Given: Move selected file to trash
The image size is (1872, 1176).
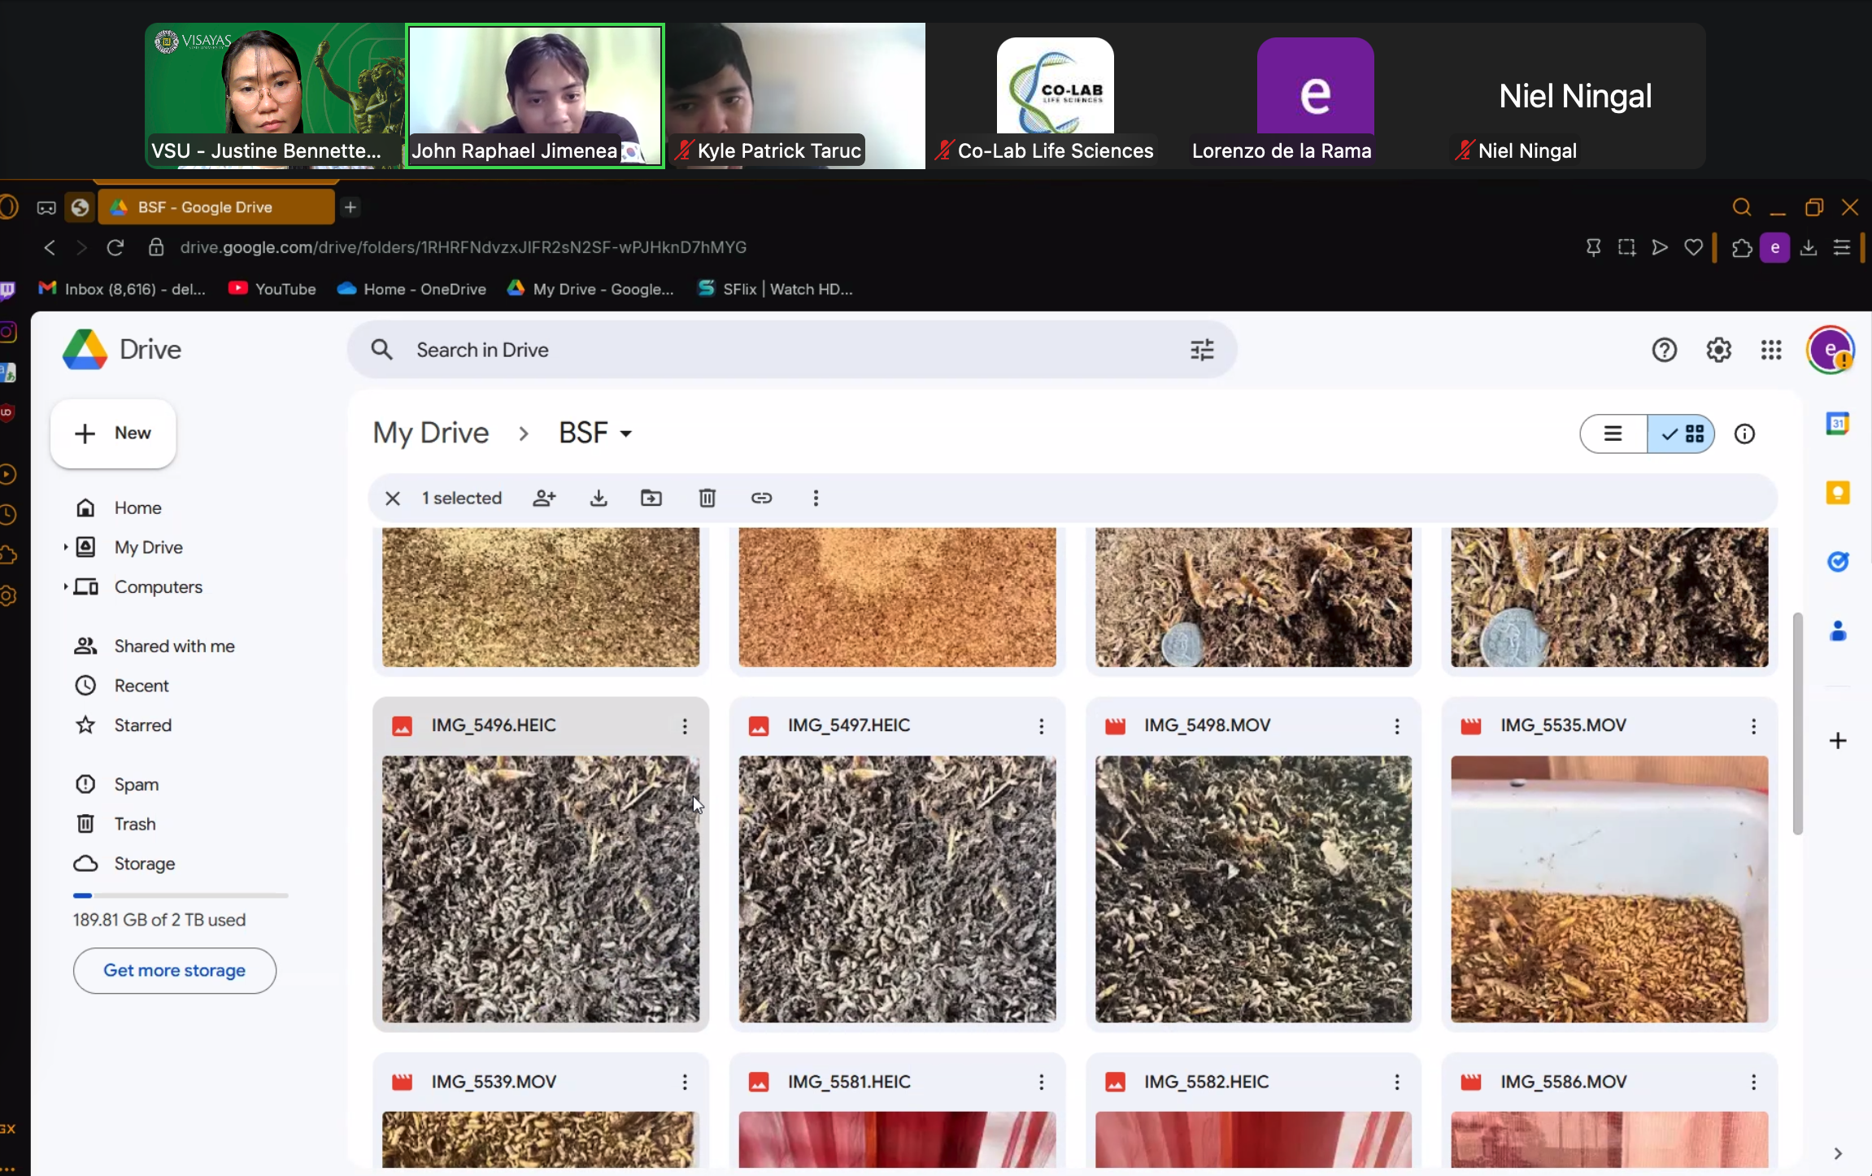Looking at the screenshot, I should pyautogui.click(x=707, y=498).
